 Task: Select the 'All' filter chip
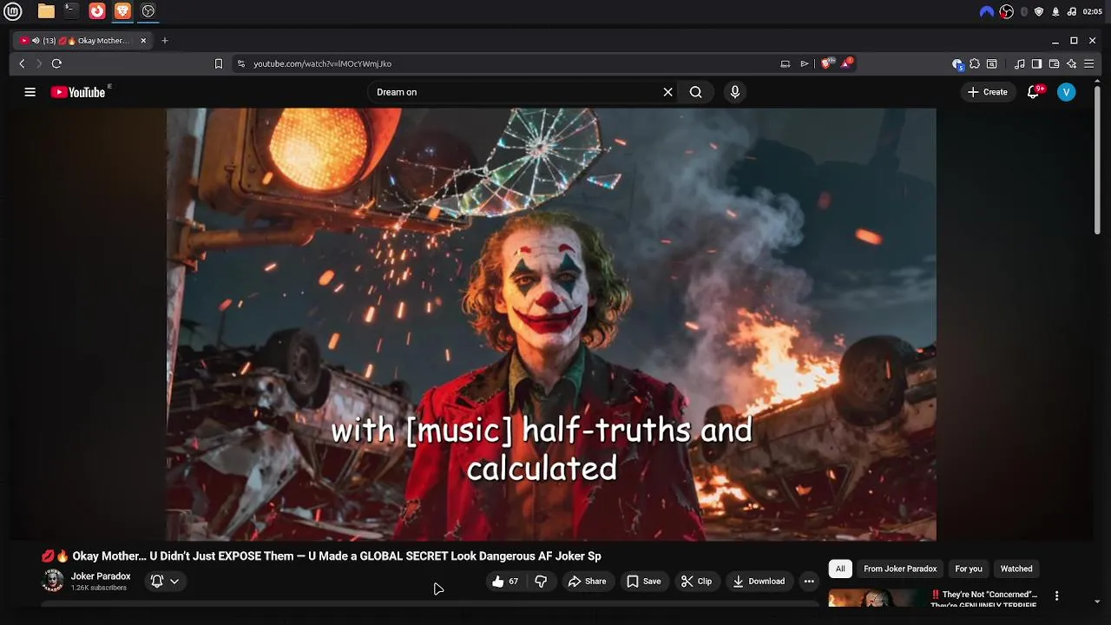click(x=840, y=569)
